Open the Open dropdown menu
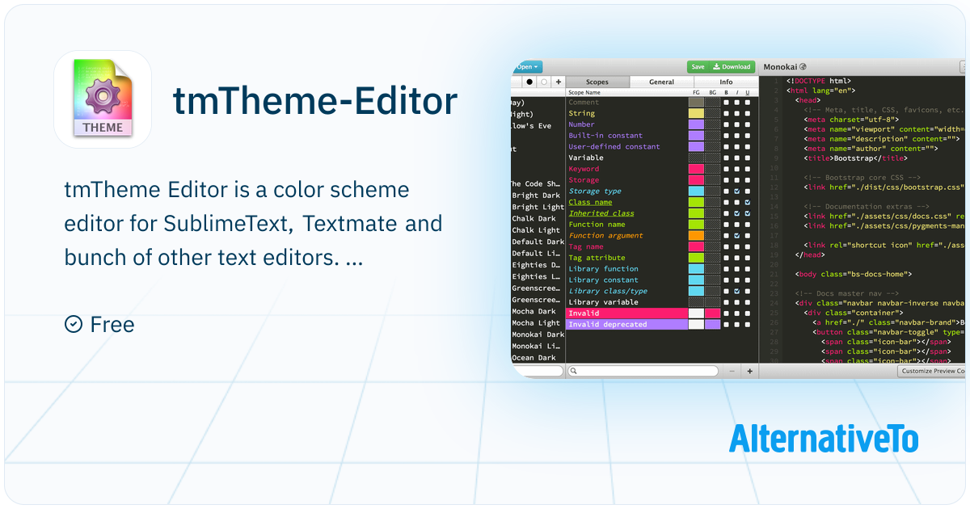This screenshot has width=970, height=509. [527, 67]
